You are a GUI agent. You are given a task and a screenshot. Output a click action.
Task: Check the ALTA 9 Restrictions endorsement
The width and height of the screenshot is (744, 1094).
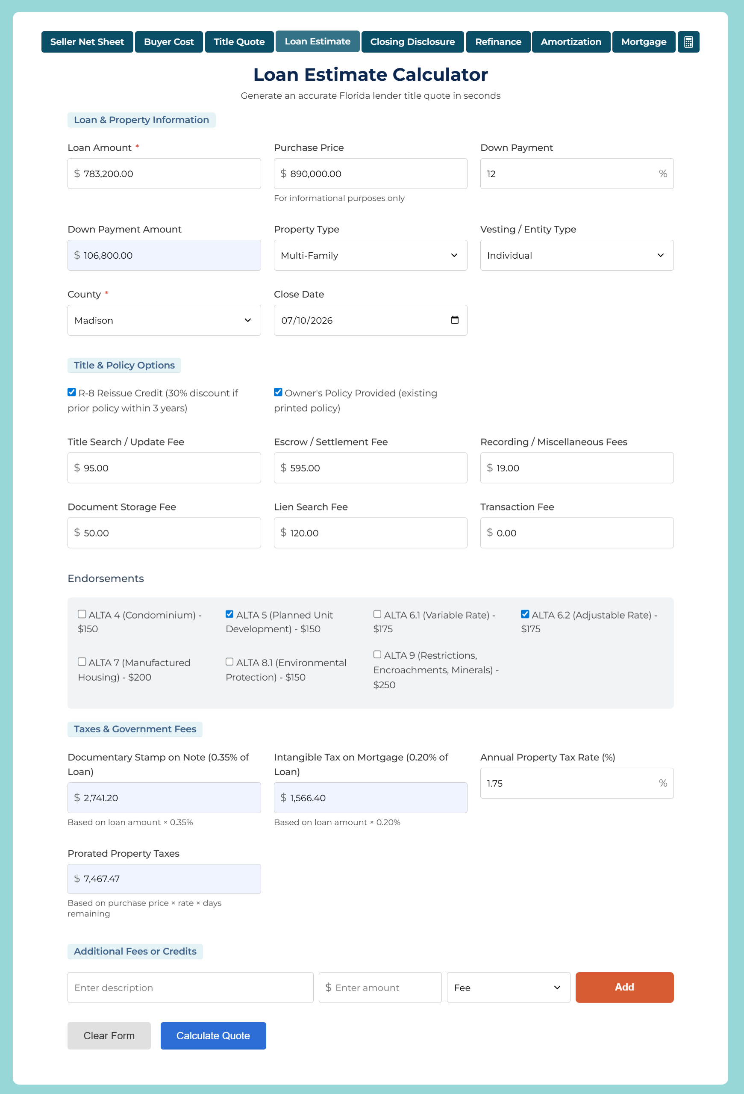pos(377,655)
